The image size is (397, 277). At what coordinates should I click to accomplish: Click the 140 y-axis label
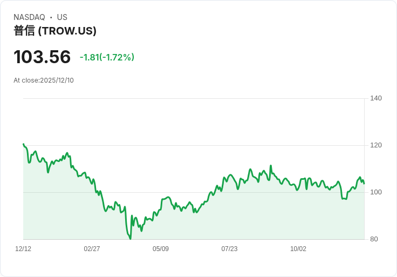point(376,98)
